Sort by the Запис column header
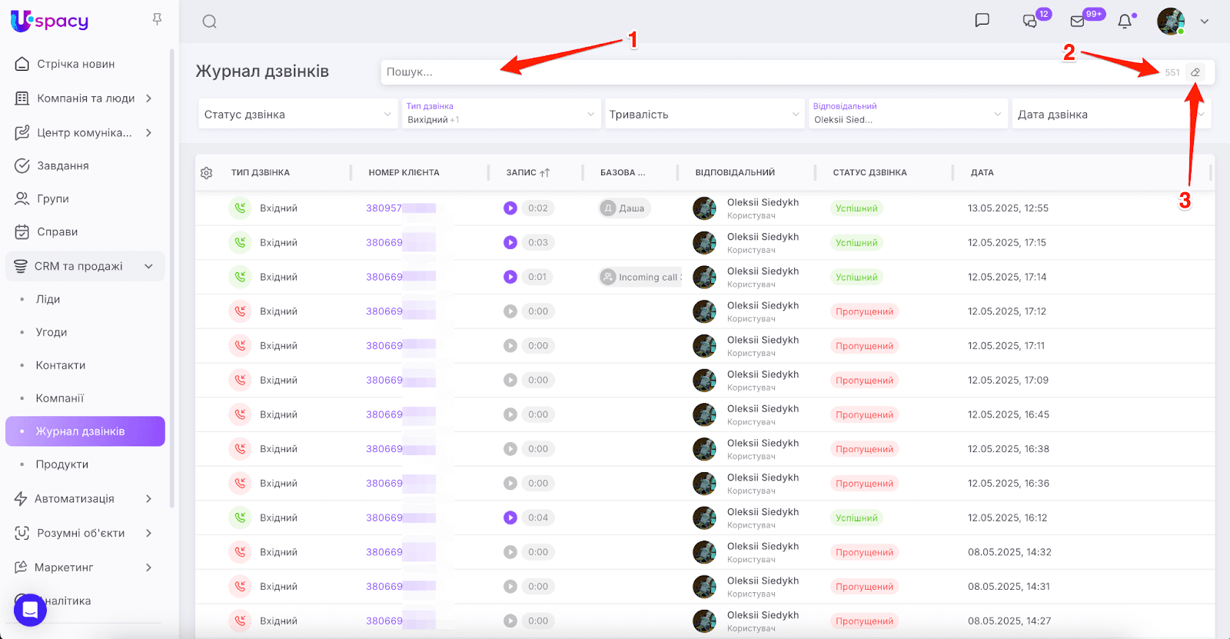This screenshot has width=1230, height=639. (528, 173)
